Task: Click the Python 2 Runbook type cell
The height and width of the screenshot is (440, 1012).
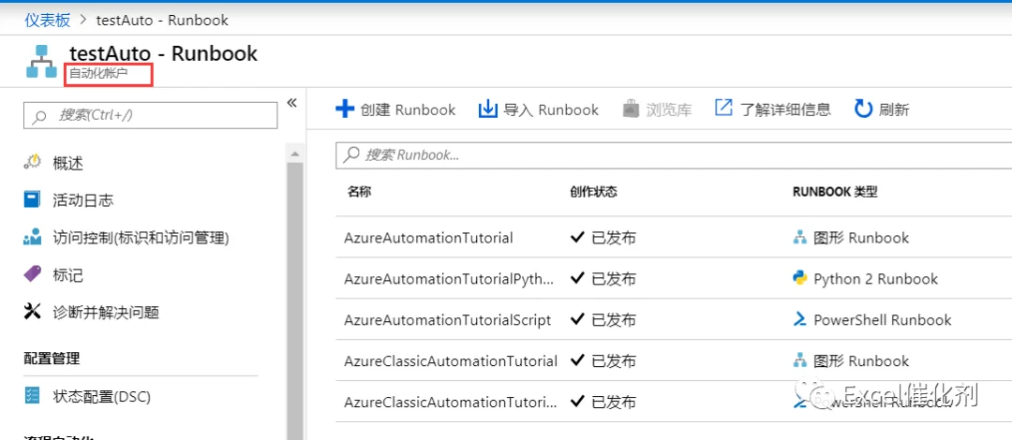Action: tap(866, 279)
